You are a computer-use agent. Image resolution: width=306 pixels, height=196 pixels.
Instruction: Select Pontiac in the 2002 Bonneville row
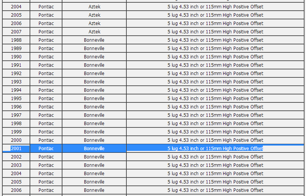click(46, 157)
